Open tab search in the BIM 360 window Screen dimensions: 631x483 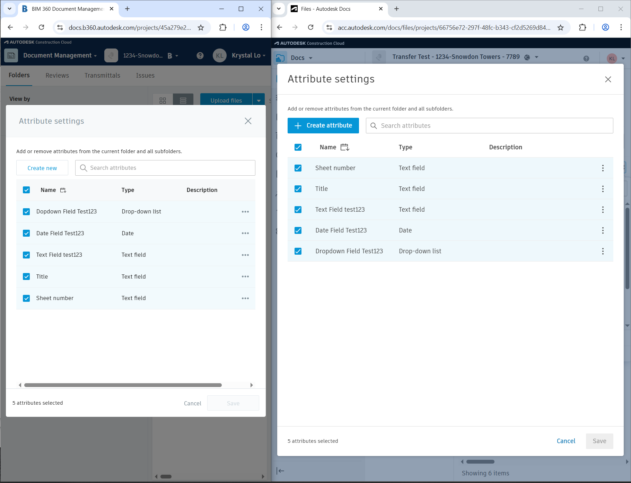(9, 9)
